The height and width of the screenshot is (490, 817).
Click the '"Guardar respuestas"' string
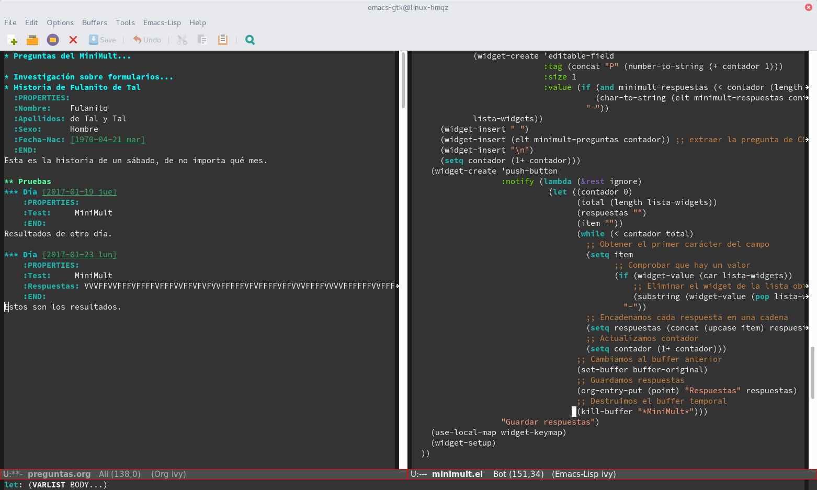548,422
